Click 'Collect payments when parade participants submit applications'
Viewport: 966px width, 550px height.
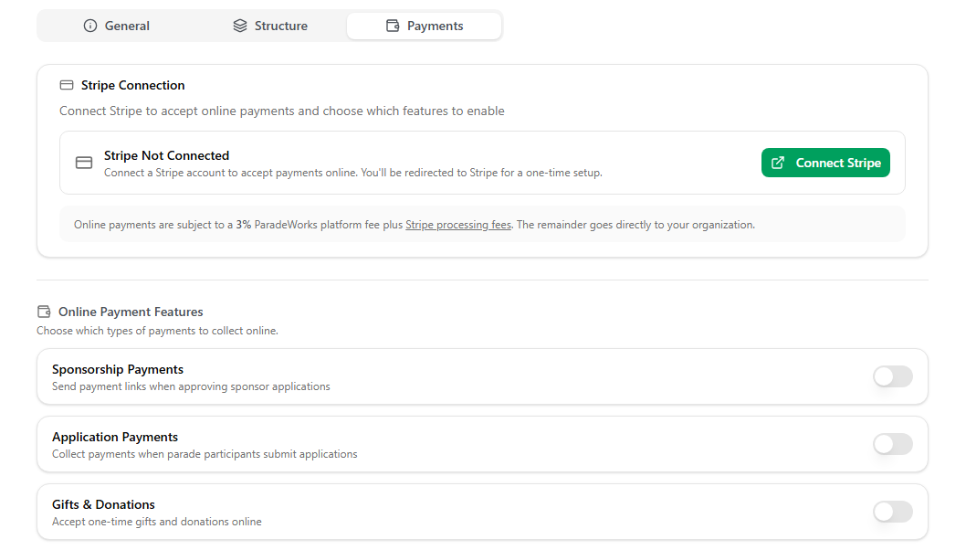205,454
